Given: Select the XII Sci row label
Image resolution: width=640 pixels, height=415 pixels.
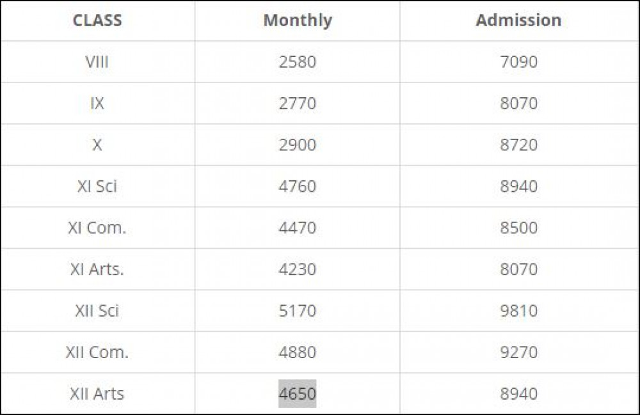Looking at the screenshot, I should (97, 311).
